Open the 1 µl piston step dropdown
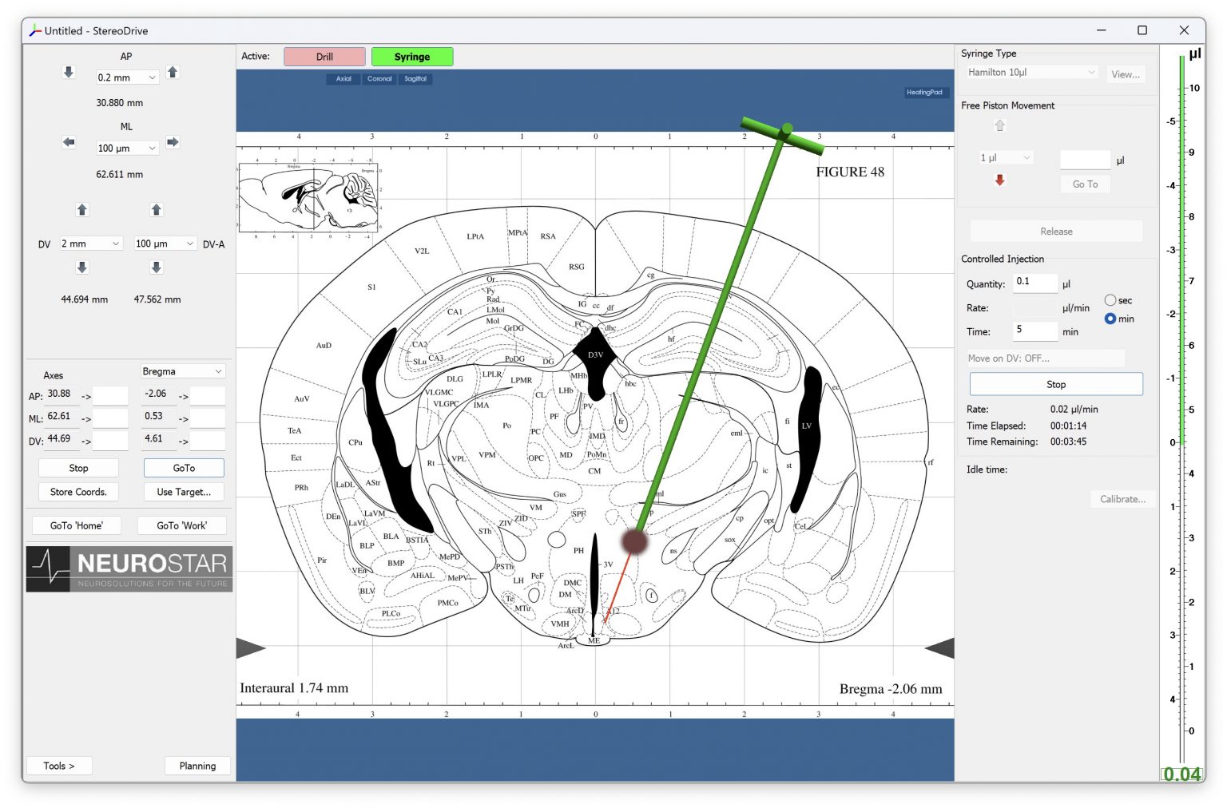Screen dimensions: 1227x808 click(x=1004, y=156)
